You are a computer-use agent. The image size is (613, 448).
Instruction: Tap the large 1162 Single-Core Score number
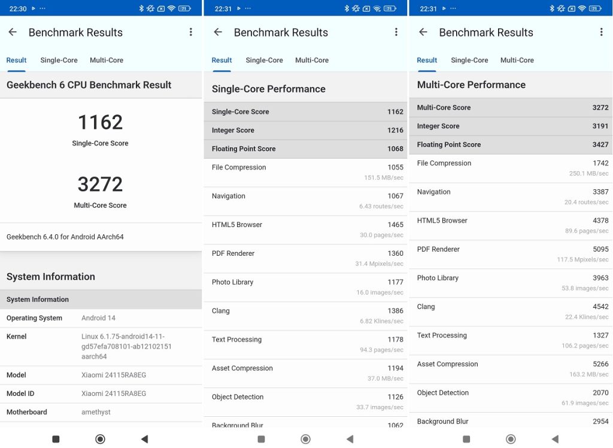tap(101, 122)
